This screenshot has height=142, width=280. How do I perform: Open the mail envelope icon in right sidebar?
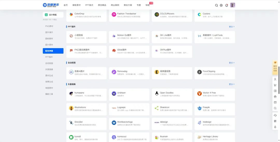275,102
